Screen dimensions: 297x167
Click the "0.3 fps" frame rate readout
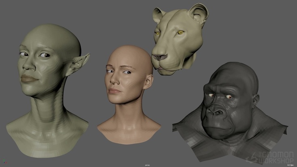(x=291, y=165)
